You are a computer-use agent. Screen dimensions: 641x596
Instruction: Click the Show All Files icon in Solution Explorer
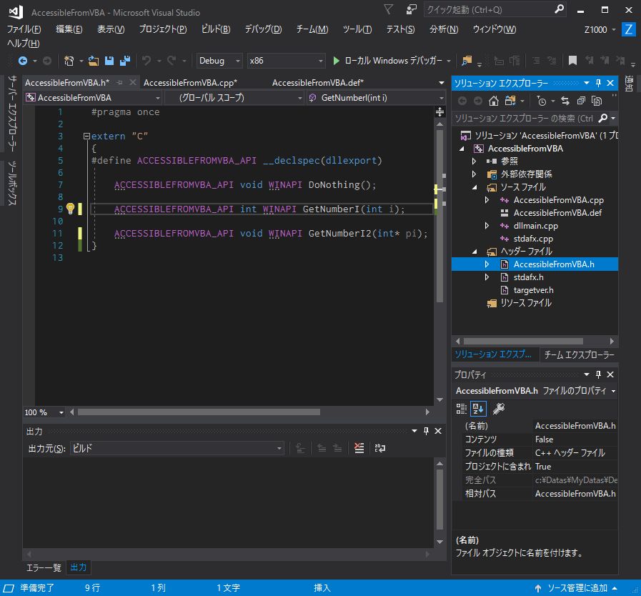(597, 101)
